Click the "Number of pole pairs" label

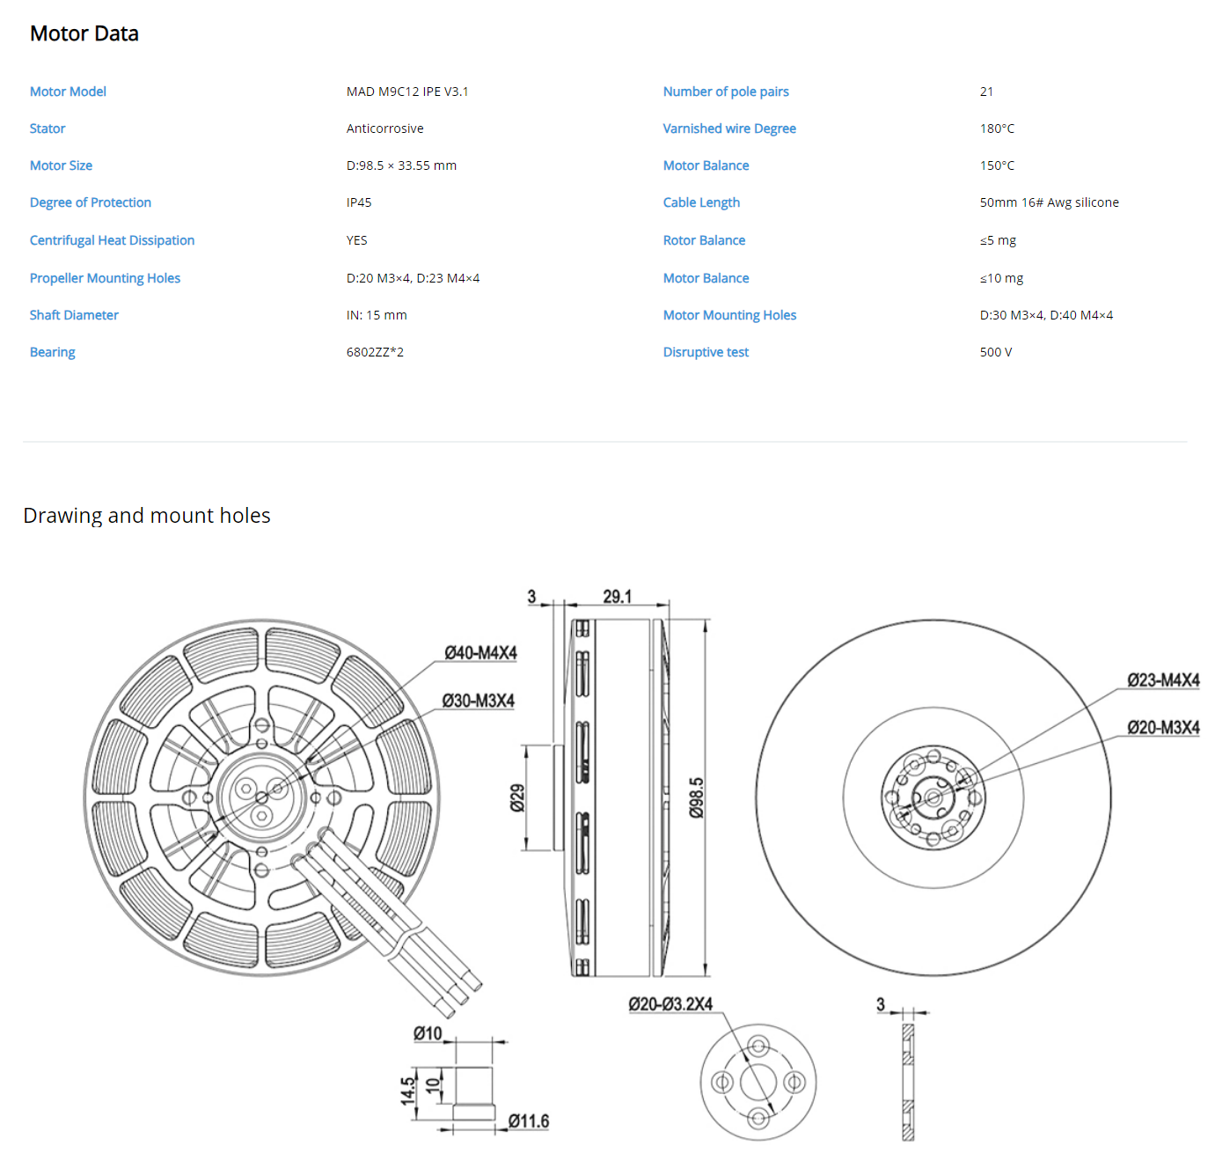[x=726, y=92]
